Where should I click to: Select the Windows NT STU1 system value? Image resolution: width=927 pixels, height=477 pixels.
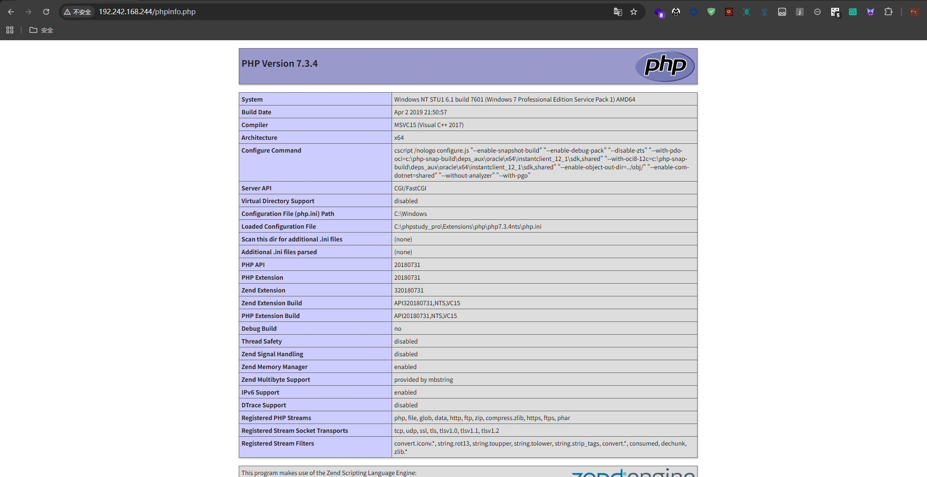(x=514, y=99)
